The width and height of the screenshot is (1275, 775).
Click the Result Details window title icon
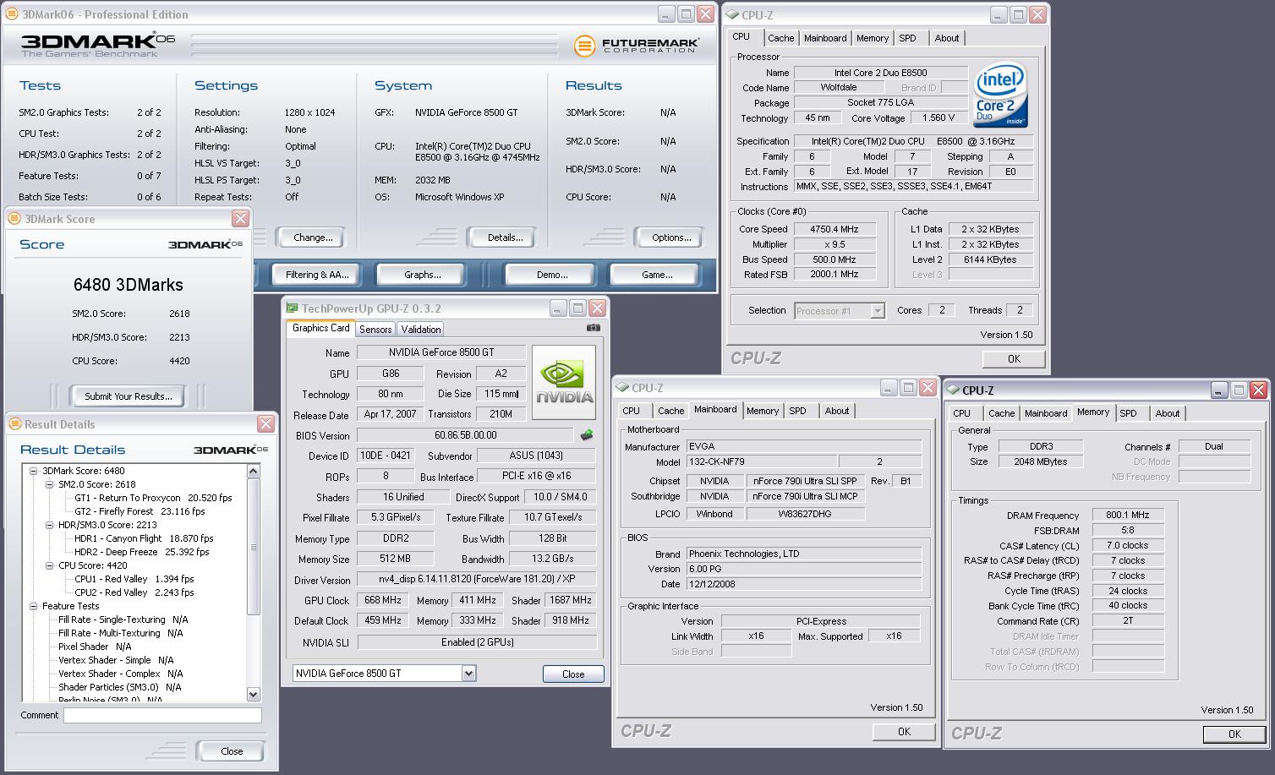[15, 424]
